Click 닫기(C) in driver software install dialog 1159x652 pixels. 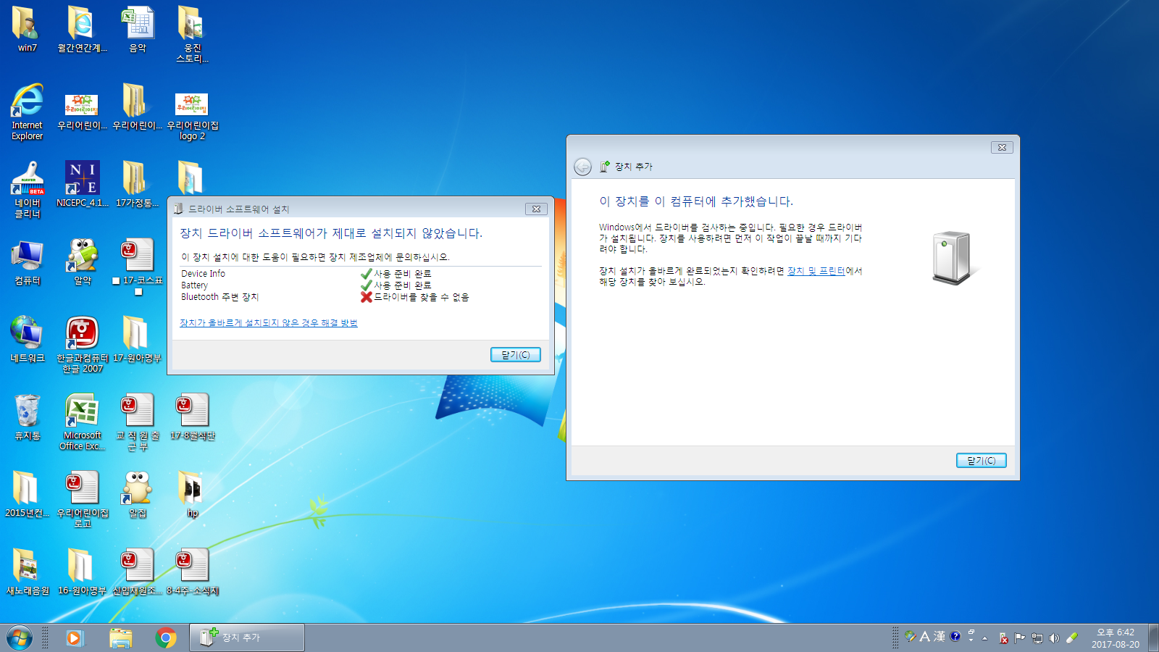(x=516, y=355)
